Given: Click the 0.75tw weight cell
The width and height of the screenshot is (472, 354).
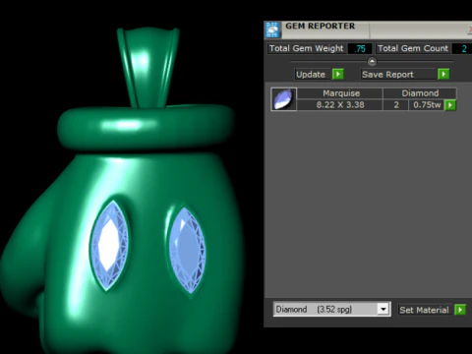Looking at the screenshot, I should [427, 105].
